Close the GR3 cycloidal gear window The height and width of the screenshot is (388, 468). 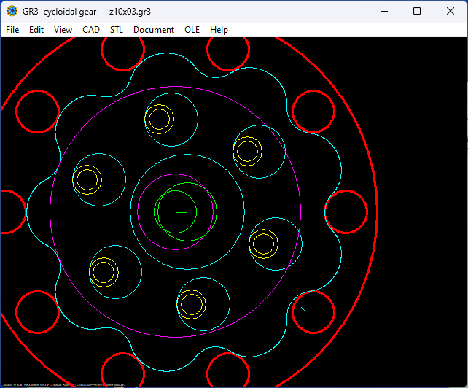(x=451, y=12)
